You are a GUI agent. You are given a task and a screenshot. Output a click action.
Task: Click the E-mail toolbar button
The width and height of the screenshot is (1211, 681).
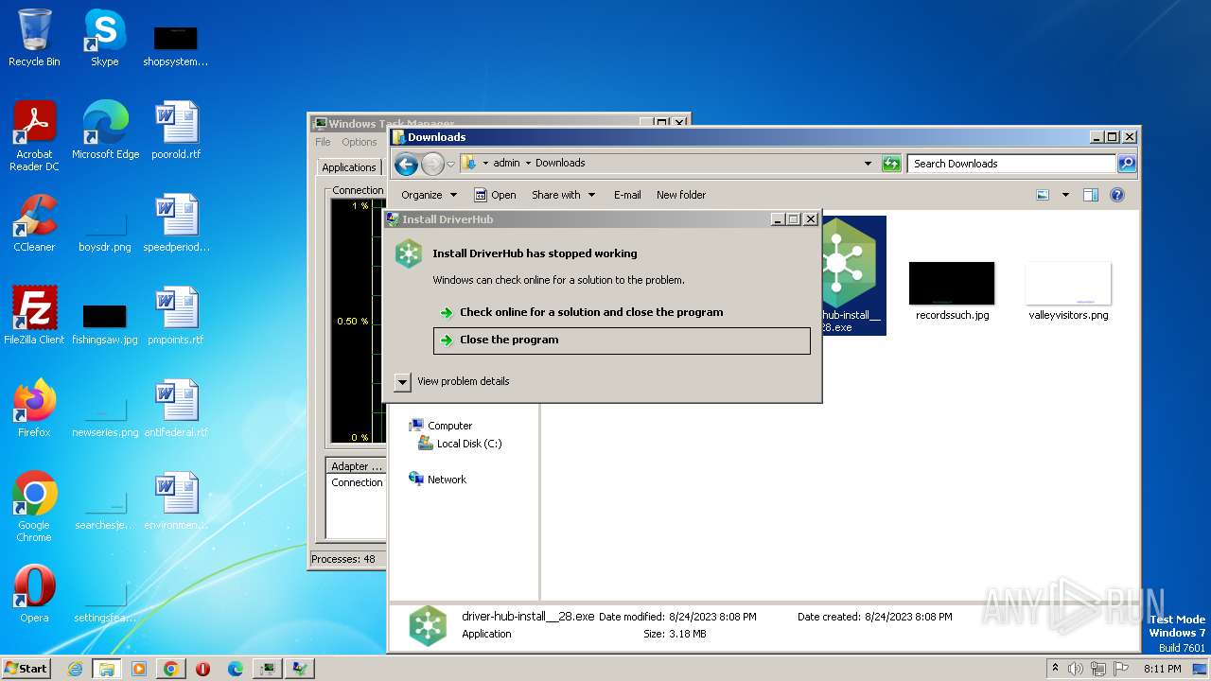[x=627, y=195]
